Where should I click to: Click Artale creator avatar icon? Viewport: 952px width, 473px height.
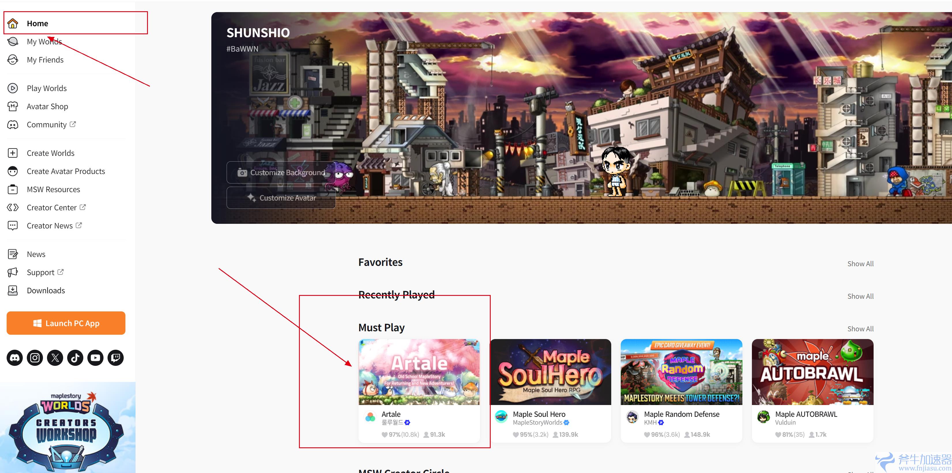coord(370,417)
